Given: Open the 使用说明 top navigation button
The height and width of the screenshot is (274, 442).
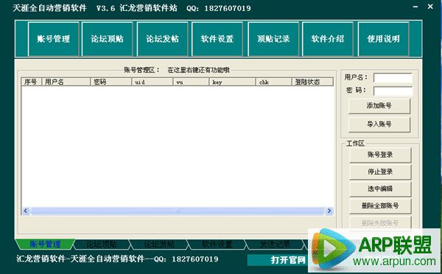Looking at the screenshot, I should [x=383, y=38].
